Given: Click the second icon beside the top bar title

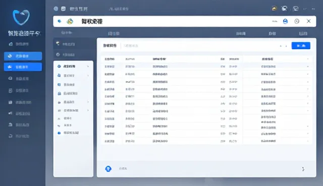Looking at the screenshot, I should tap(64, 9).
